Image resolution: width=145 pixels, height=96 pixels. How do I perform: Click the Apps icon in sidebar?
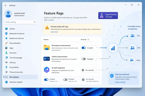pos(6,48)
